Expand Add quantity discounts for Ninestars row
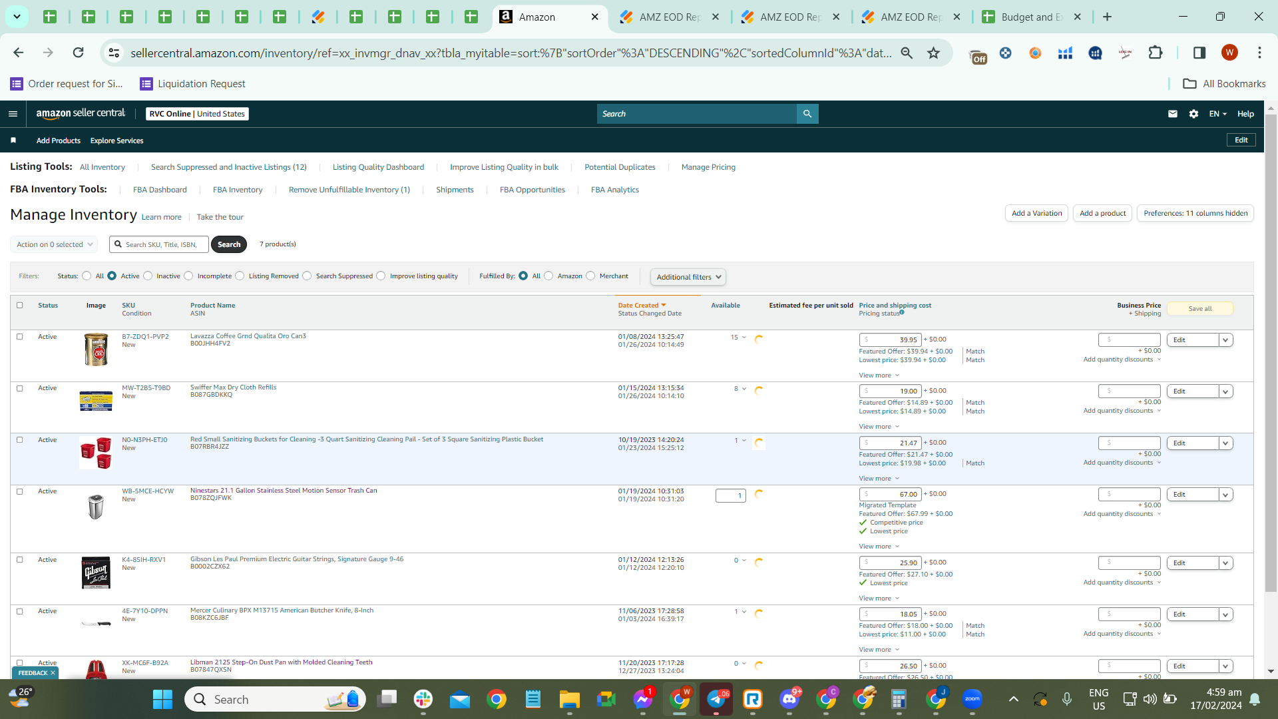 (1122, 514)
